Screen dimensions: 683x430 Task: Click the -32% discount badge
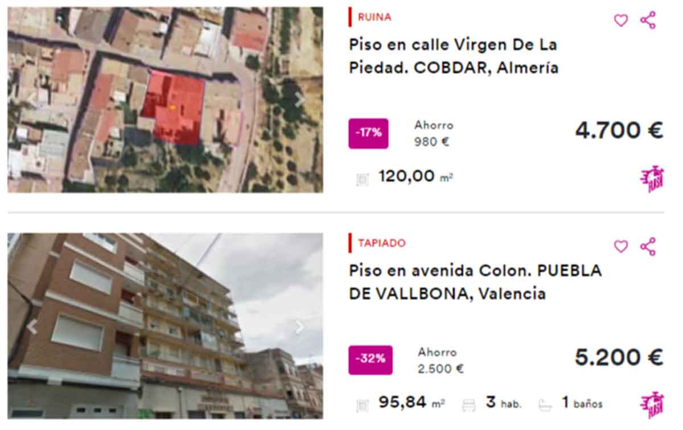[370, 359]
